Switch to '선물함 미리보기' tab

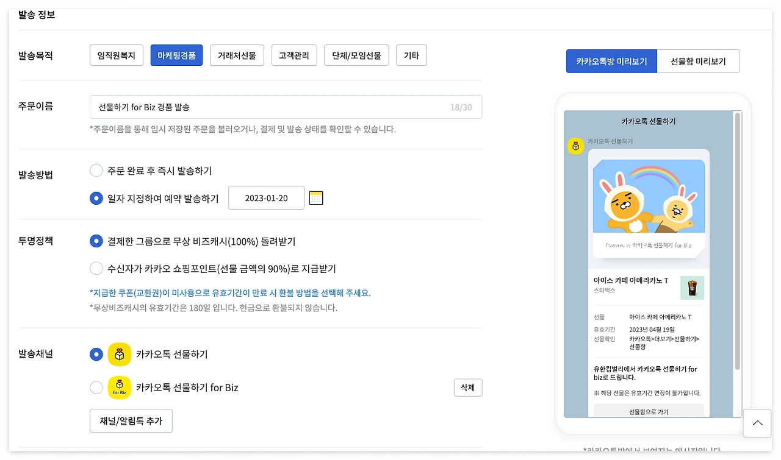click(x=698, y=62)
